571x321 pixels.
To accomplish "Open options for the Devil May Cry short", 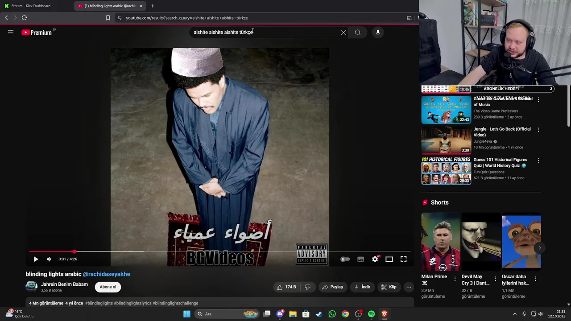I will 495,279.
